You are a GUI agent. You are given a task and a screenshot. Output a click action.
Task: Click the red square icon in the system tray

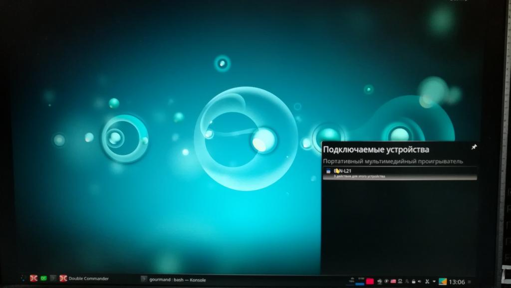[370, 281]
